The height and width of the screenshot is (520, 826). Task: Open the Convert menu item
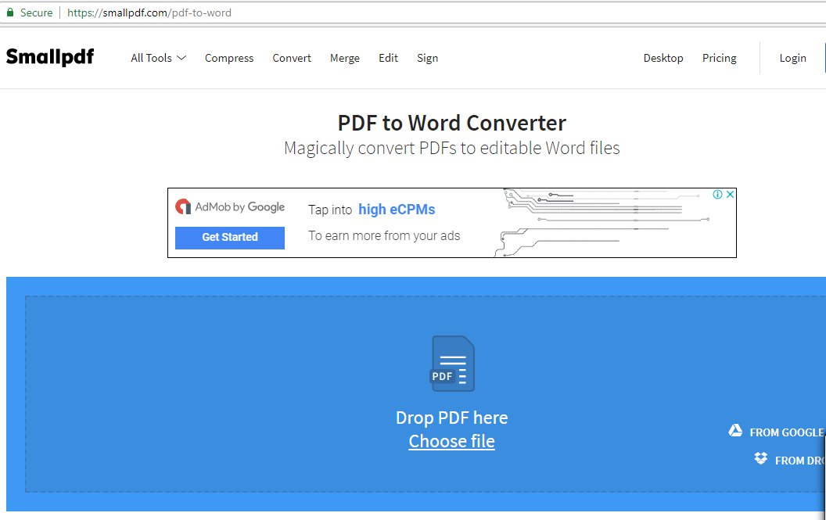click(x=292, y=58)
